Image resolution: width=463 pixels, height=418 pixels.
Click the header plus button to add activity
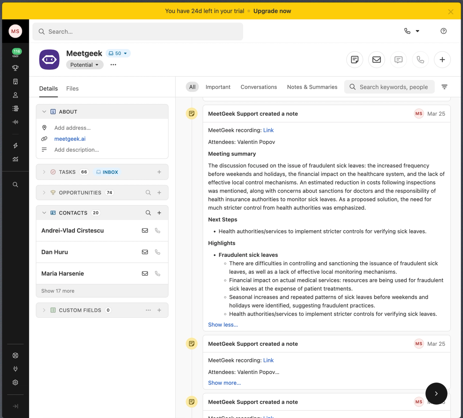pos(442,60)
